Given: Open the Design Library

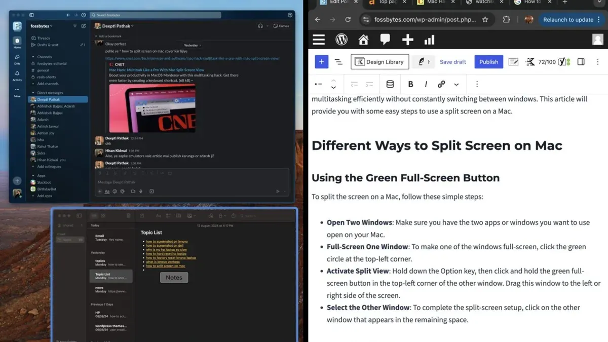Looking at the screenshot, I should (379, 62).
